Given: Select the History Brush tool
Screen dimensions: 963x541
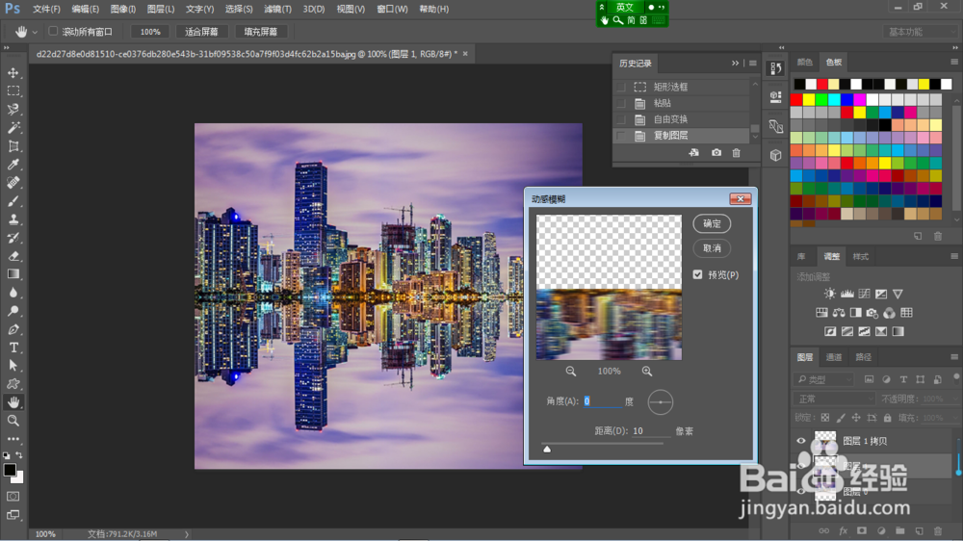Looking at the screenshot, I should pos(13,238).
